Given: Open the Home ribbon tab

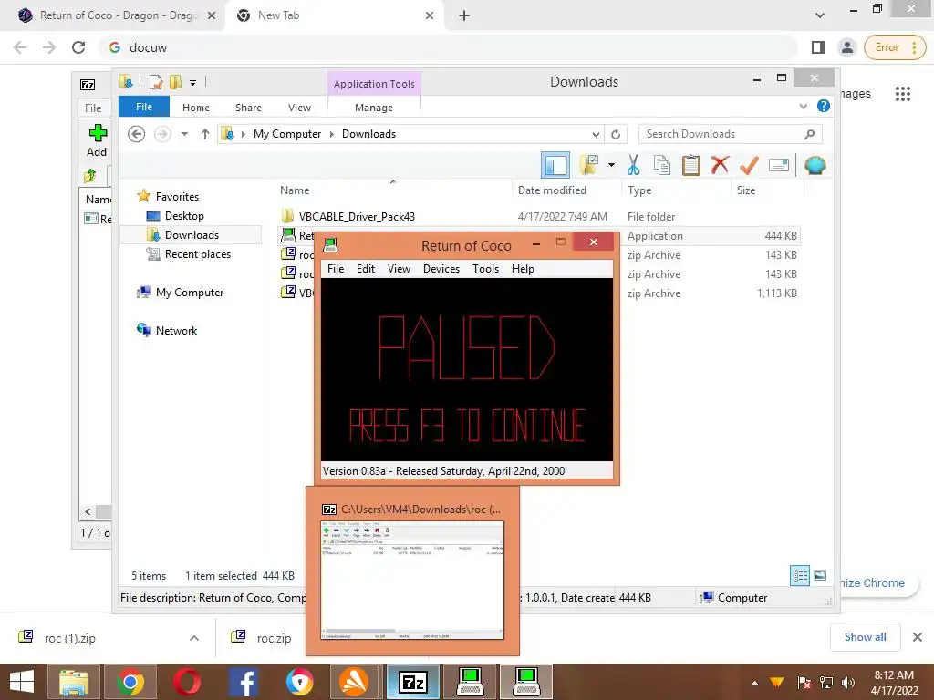Looking at the screenshot, I should coord(196,108).
